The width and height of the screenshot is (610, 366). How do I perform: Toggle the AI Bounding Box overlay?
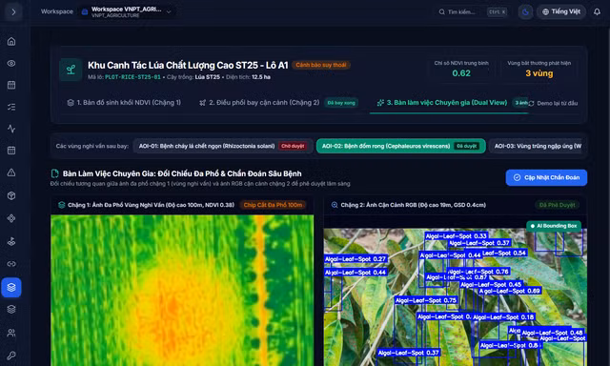(554, 226)
